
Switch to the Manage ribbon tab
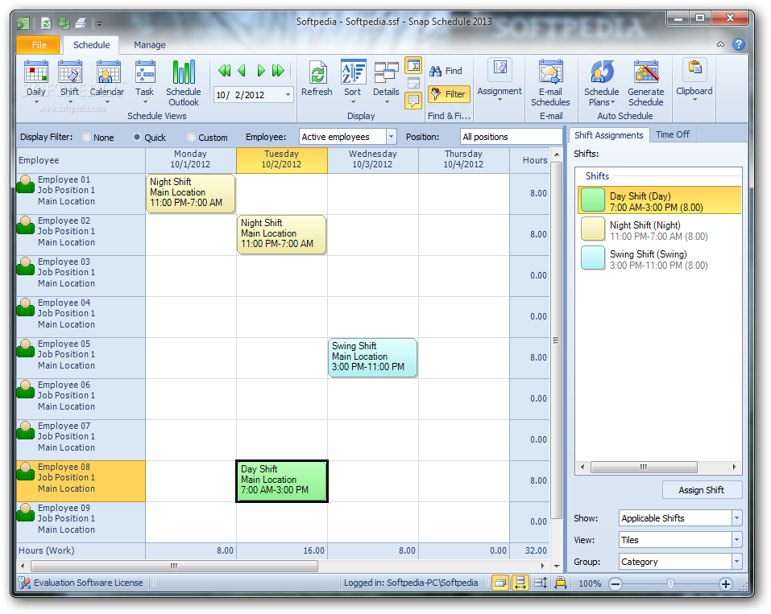click(150, 45)
